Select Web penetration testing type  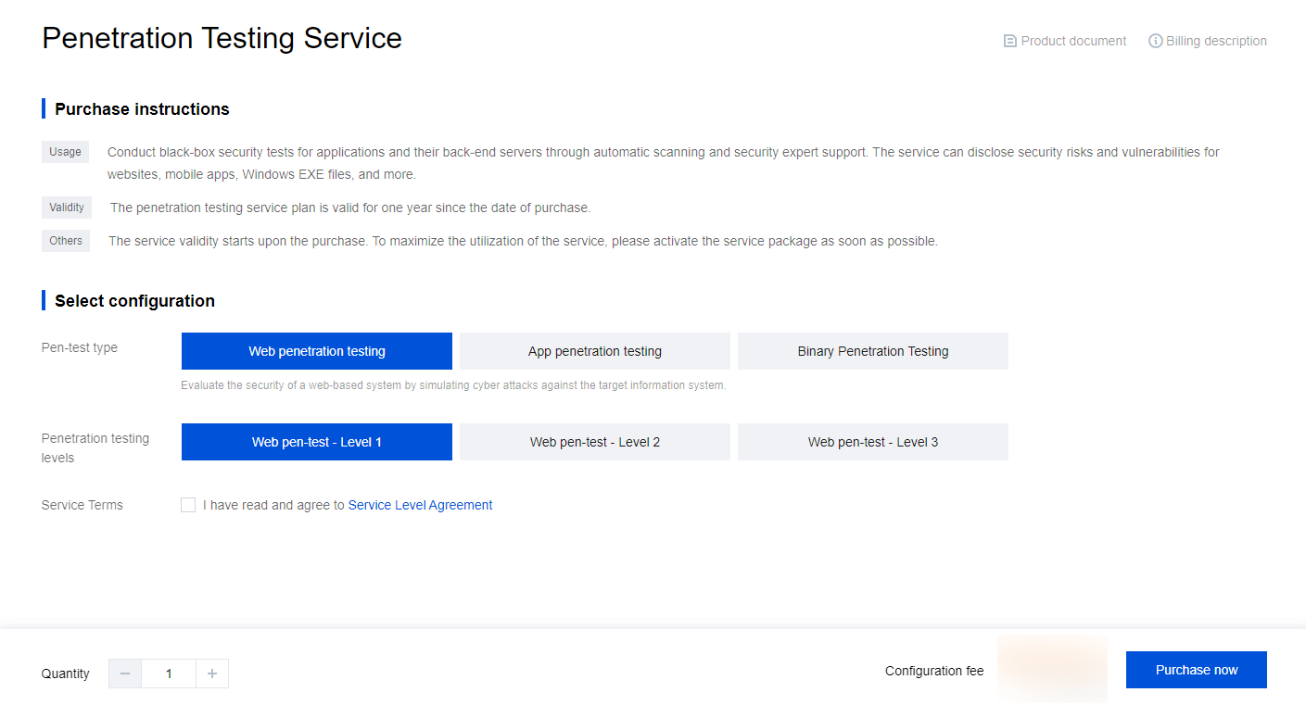pyautogui.click(x=317, y=351)
